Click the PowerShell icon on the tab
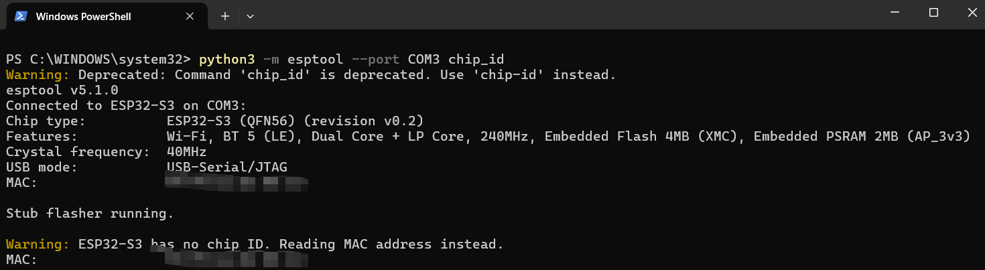 click(x=21, y=16)
